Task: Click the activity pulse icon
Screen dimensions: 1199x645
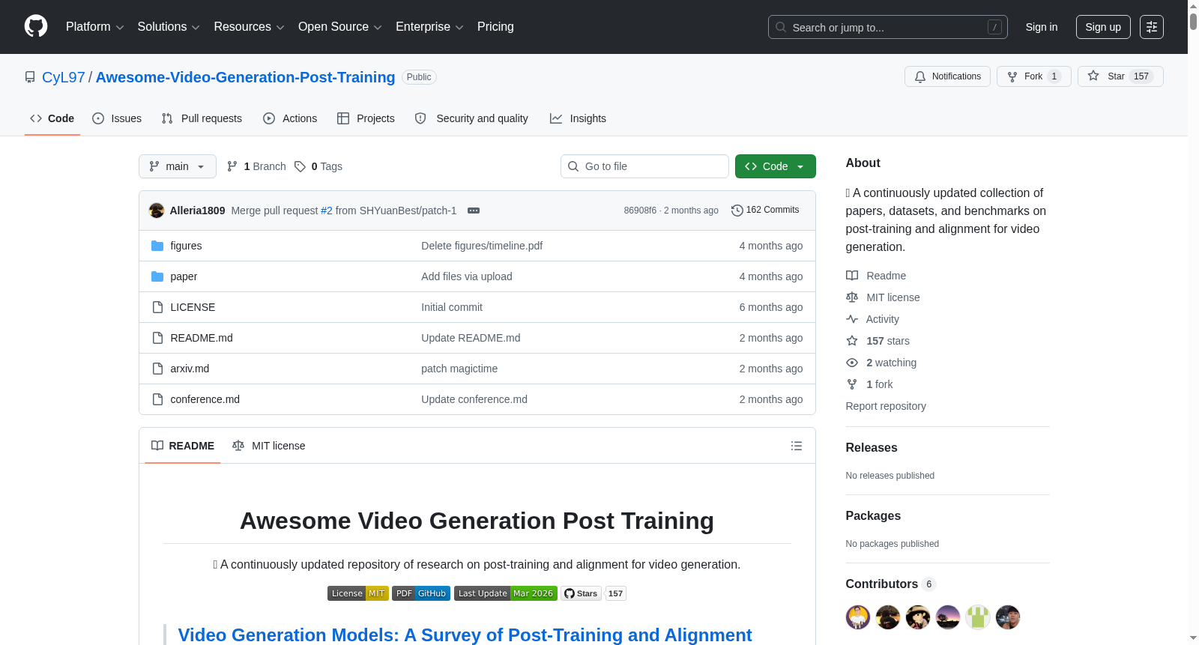Action: point(852,319)
